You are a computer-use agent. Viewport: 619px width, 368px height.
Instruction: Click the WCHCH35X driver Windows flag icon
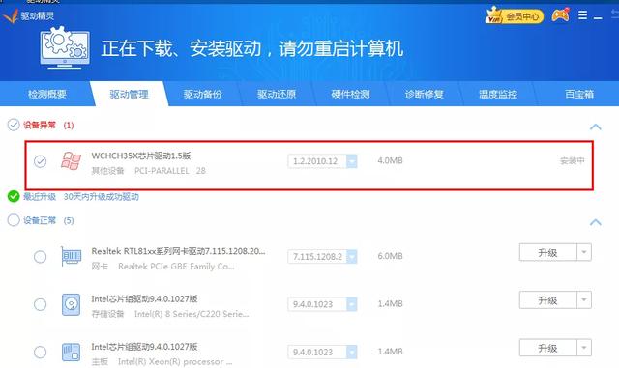pyautogui.click(x=71, y=161)
